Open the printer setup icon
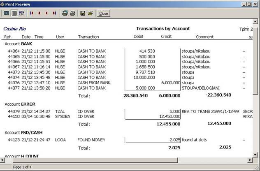260x171 pixels. 65,13
